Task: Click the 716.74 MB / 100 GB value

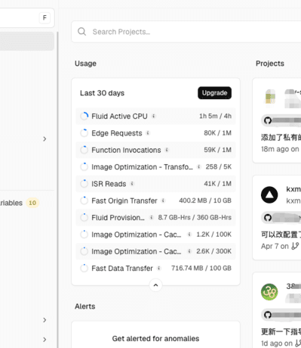Action: click(x=201, y=268)
